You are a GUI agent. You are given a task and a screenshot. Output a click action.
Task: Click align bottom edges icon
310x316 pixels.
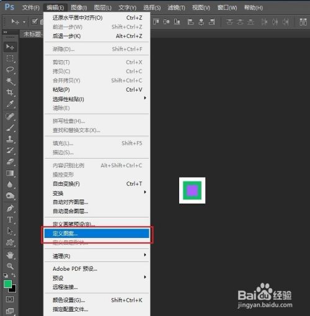pyautogui.click(x=177, y=22)
